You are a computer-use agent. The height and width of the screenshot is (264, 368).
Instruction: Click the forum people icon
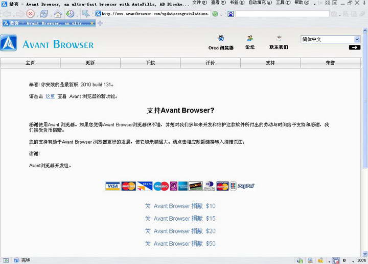[250, 38]
